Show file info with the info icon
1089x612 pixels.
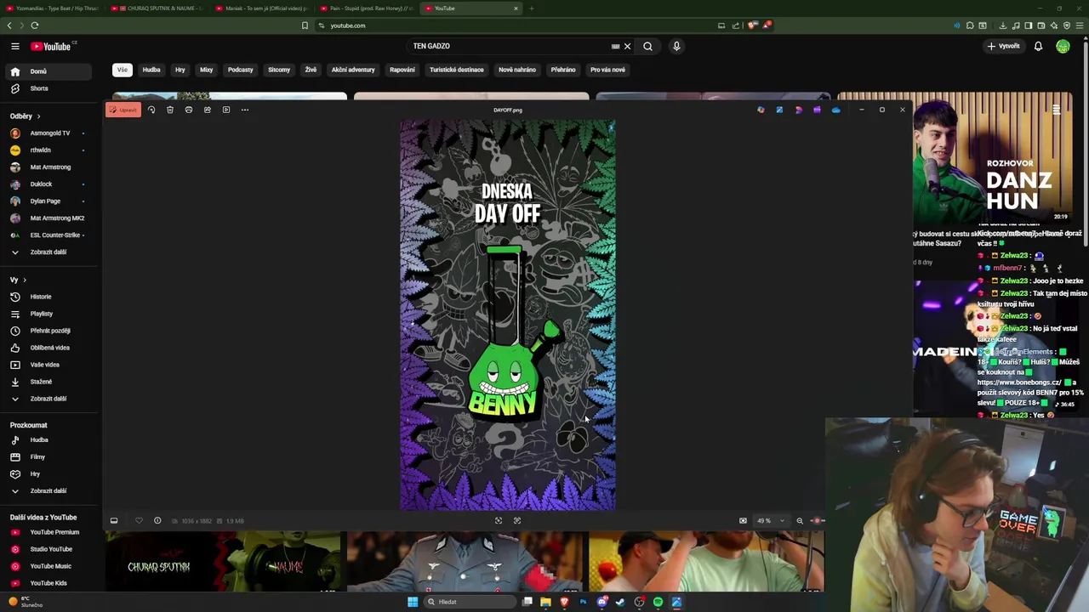pyautogui.click(x=157, y=521)
